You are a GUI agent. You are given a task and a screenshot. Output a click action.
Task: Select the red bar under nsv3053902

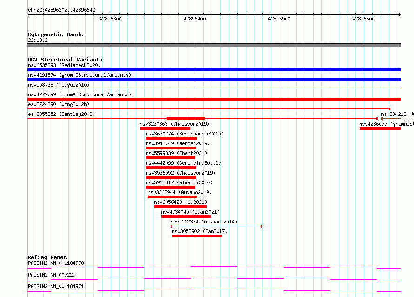[197, 236]
